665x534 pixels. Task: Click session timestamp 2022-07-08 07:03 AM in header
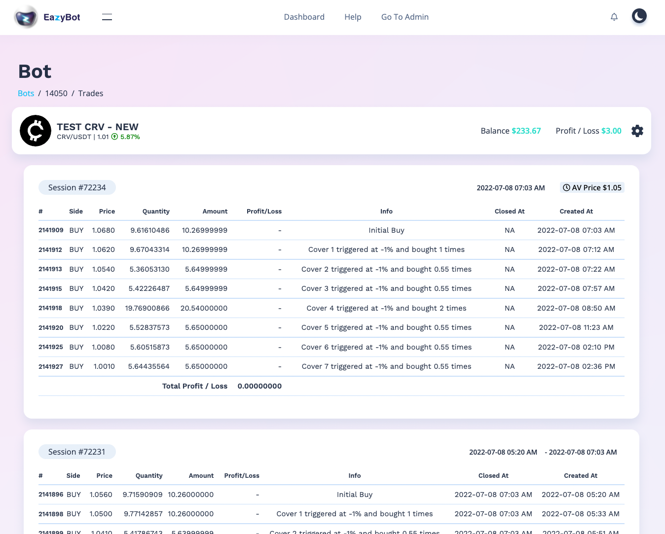pyautogui.click(x=511, y=188)
